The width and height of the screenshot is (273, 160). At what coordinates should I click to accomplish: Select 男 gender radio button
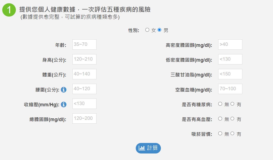click(159, 30)
